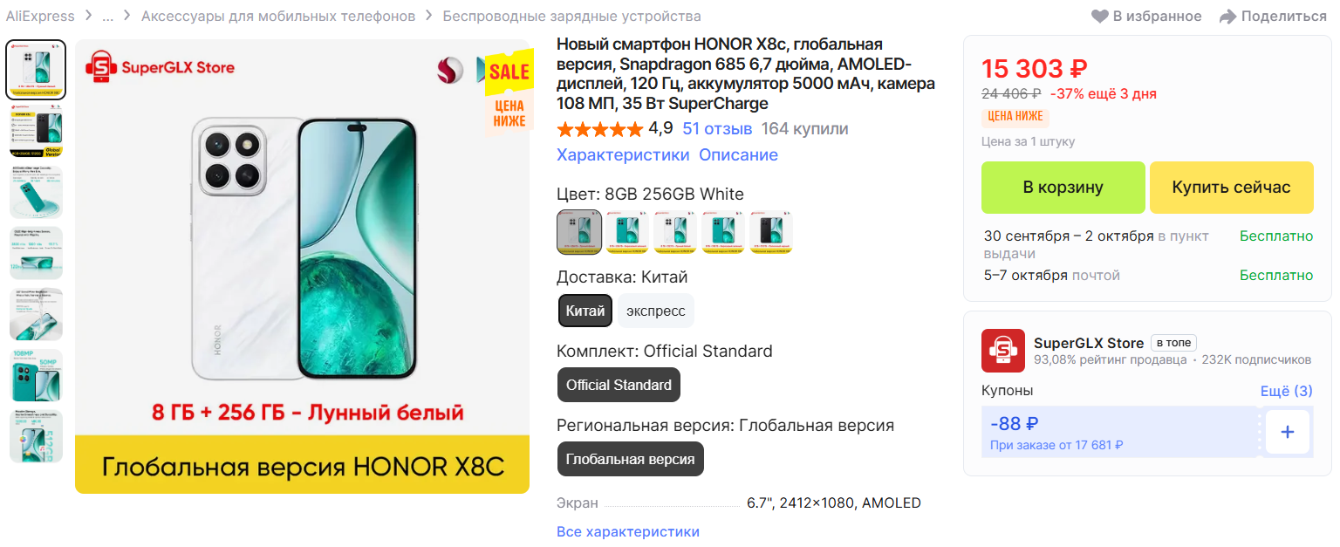The height and width of the screenshot is (547, 1340).
Task: Add item with В корзину button
Action: pos(1063,188)
